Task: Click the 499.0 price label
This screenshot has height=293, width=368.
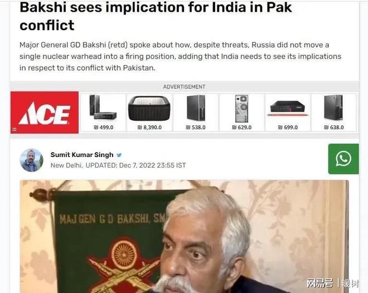Action: [104, 127]
